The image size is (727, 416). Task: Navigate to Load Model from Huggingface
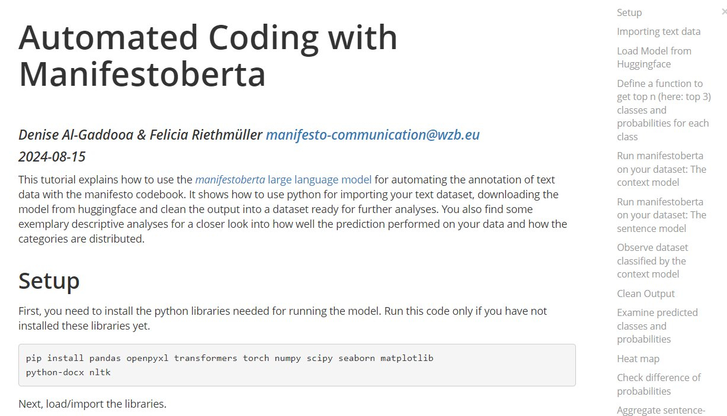coord(654,57)
